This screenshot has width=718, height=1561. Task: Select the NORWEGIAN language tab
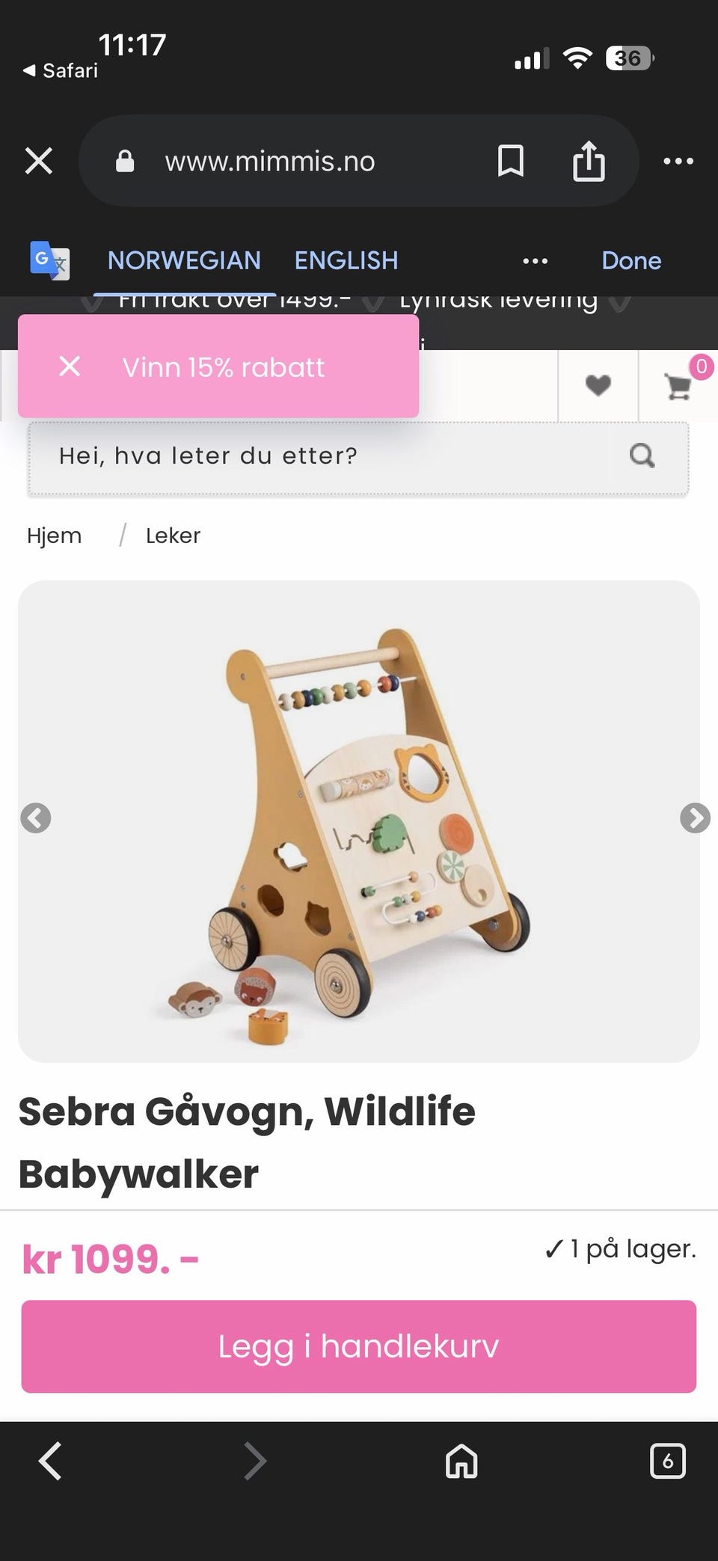point(184,260)
